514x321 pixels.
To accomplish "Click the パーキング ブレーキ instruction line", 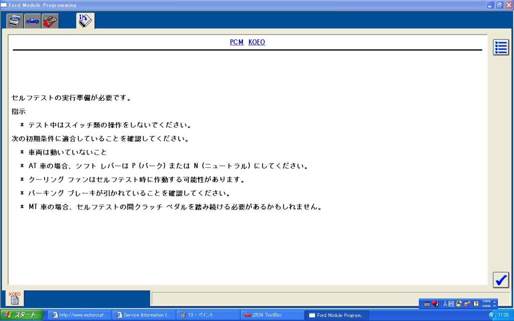I will (130, 193).
